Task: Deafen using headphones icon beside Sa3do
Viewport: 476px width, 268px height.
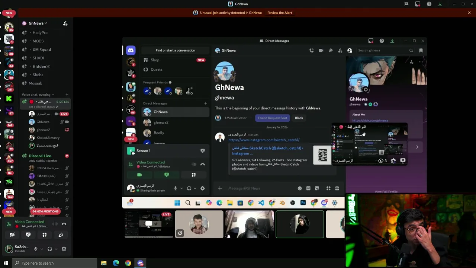Action: [x=50, y=249]
